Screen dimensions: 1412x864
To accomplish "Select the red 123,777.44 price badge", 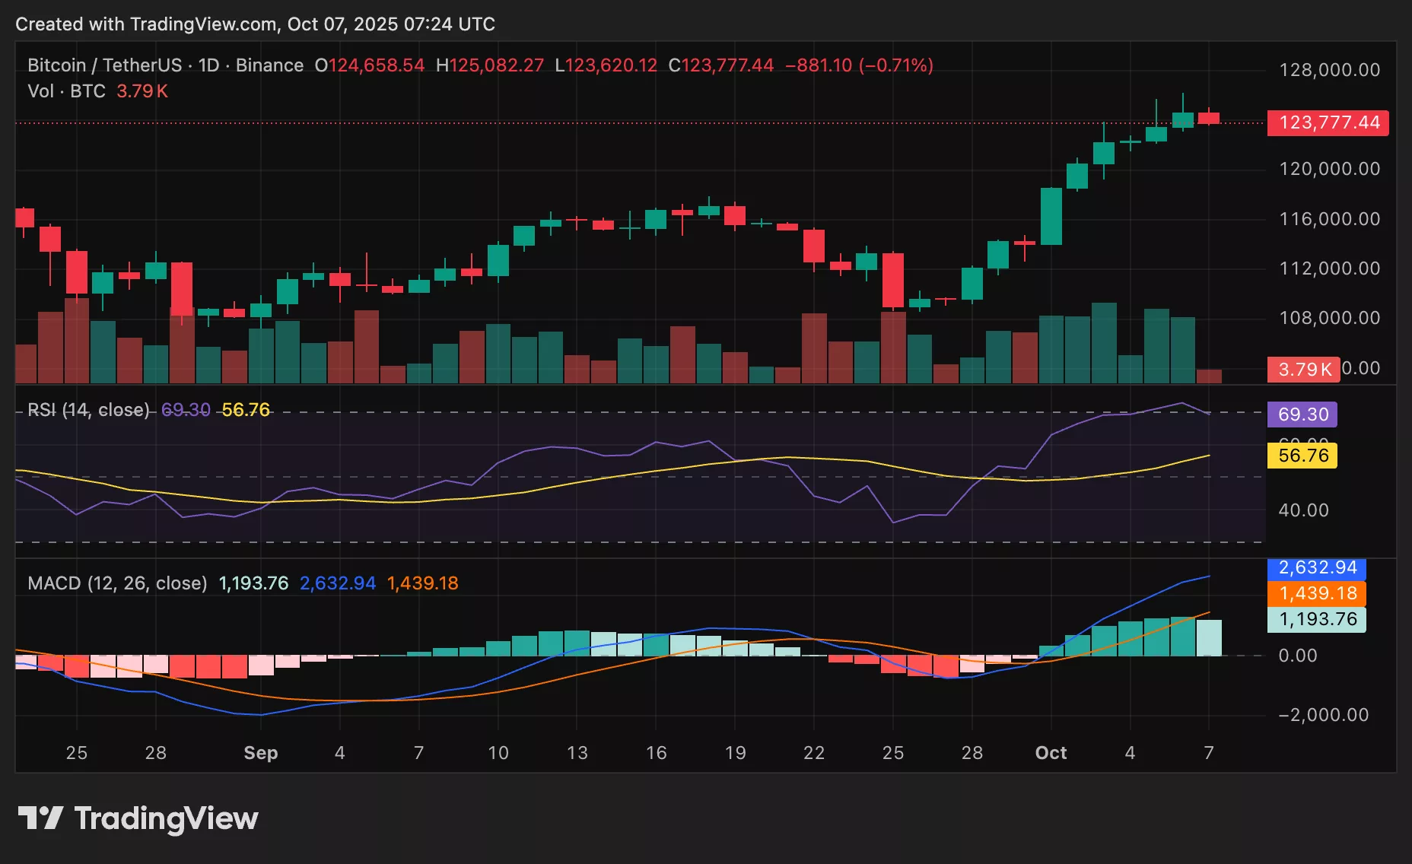I will click(1328, 122).
